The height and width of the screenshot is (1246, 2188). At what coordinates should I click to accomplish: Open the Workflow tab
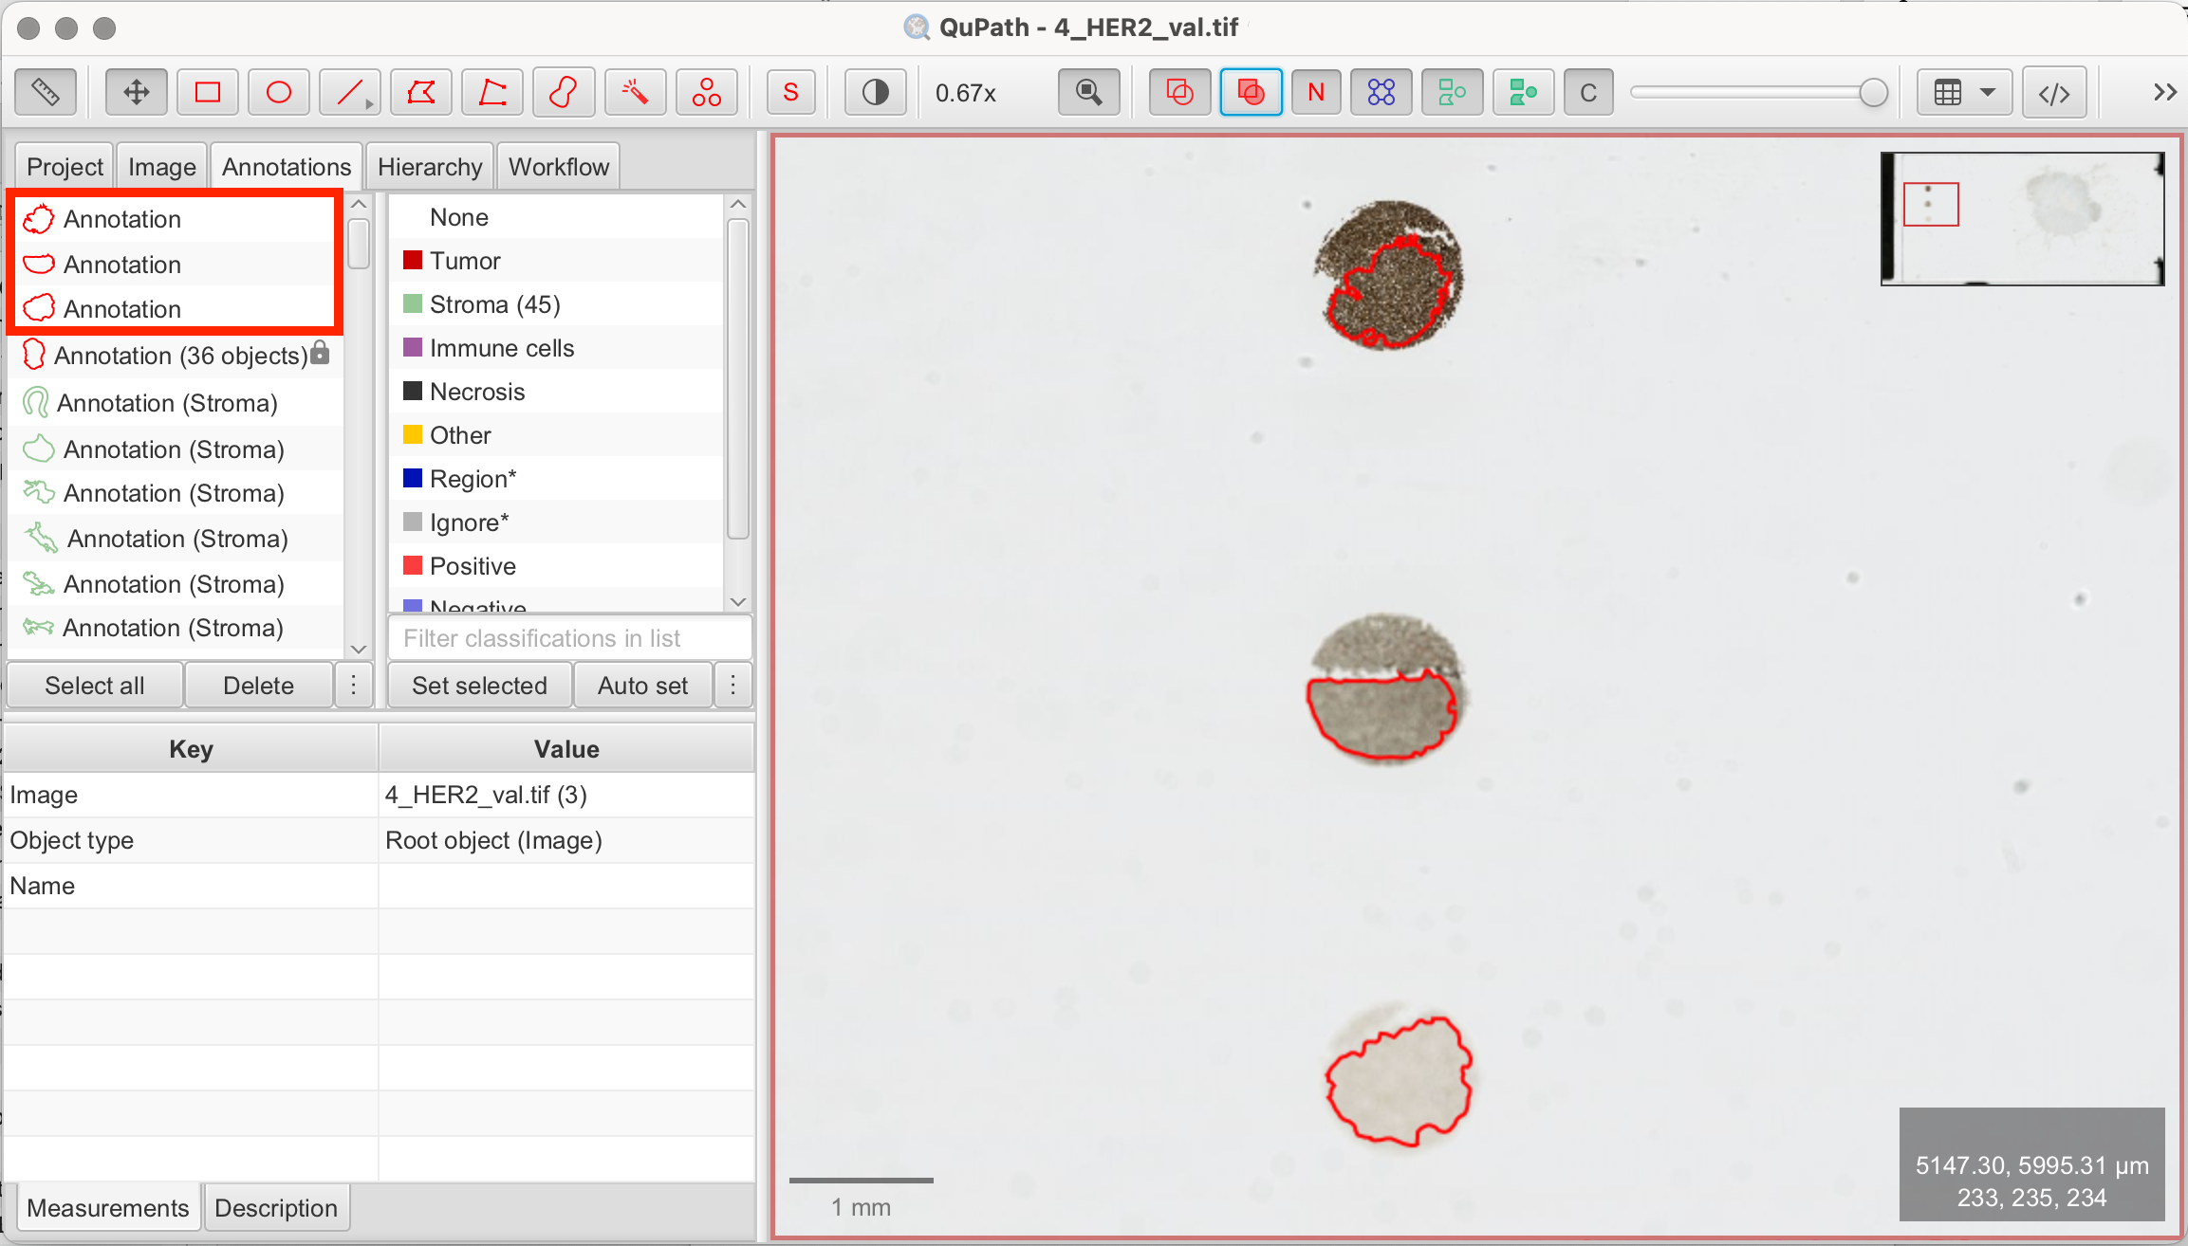[558, 165]
